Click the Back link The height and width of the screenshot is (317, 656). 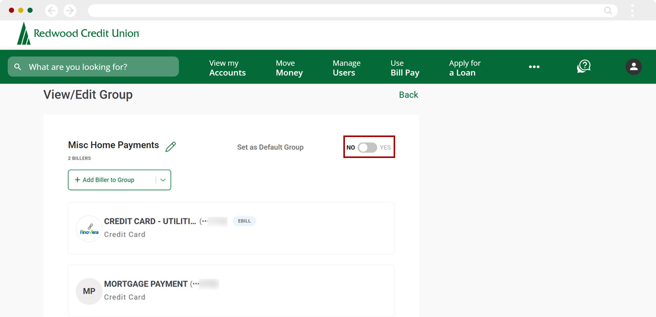pyautogui.click(x=408, y=95)
